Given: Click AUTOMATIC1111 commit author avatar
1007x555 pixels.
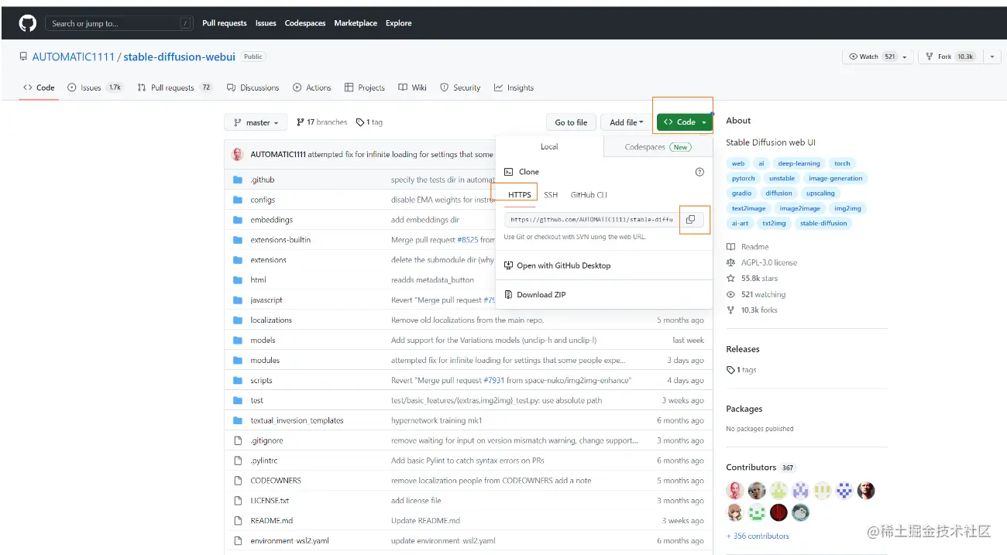Looking at the screenshot, I should tap(238, 154).
